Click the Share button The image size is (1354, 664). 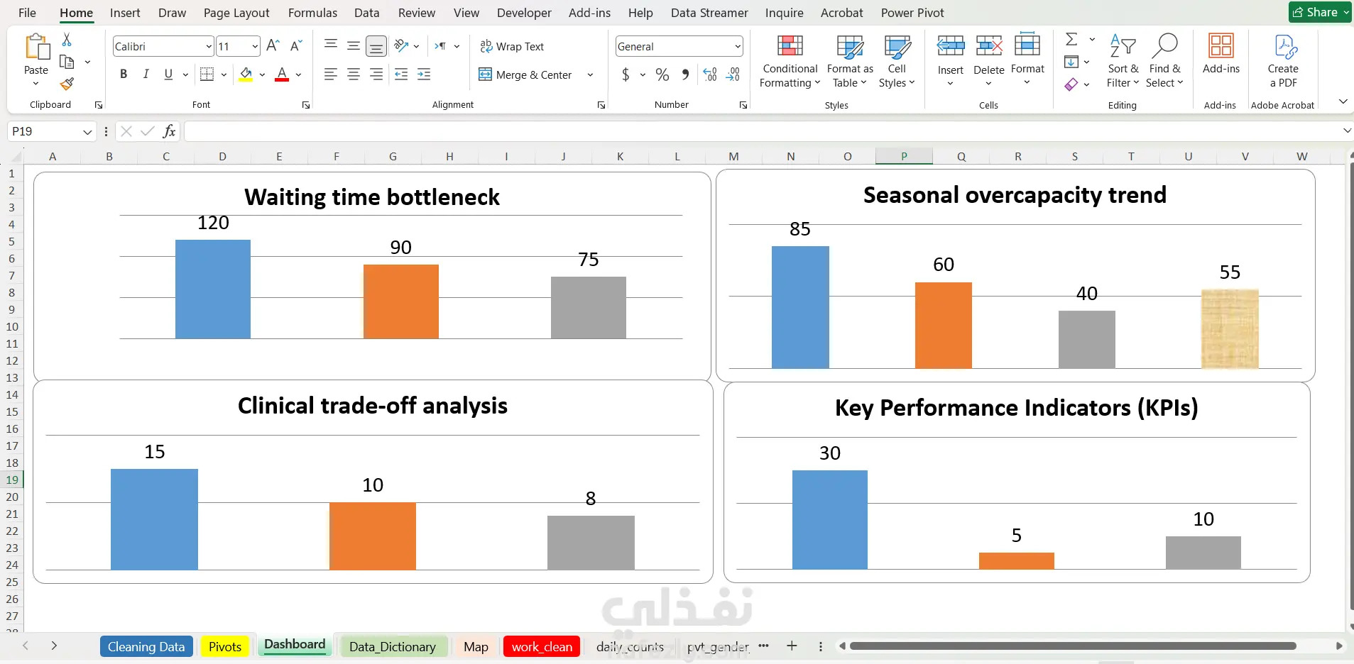[x=1320, y=12]
